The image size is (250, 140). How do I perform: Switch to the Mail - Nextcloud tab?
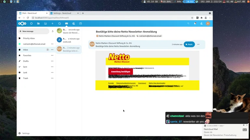(x=33, y=13)
